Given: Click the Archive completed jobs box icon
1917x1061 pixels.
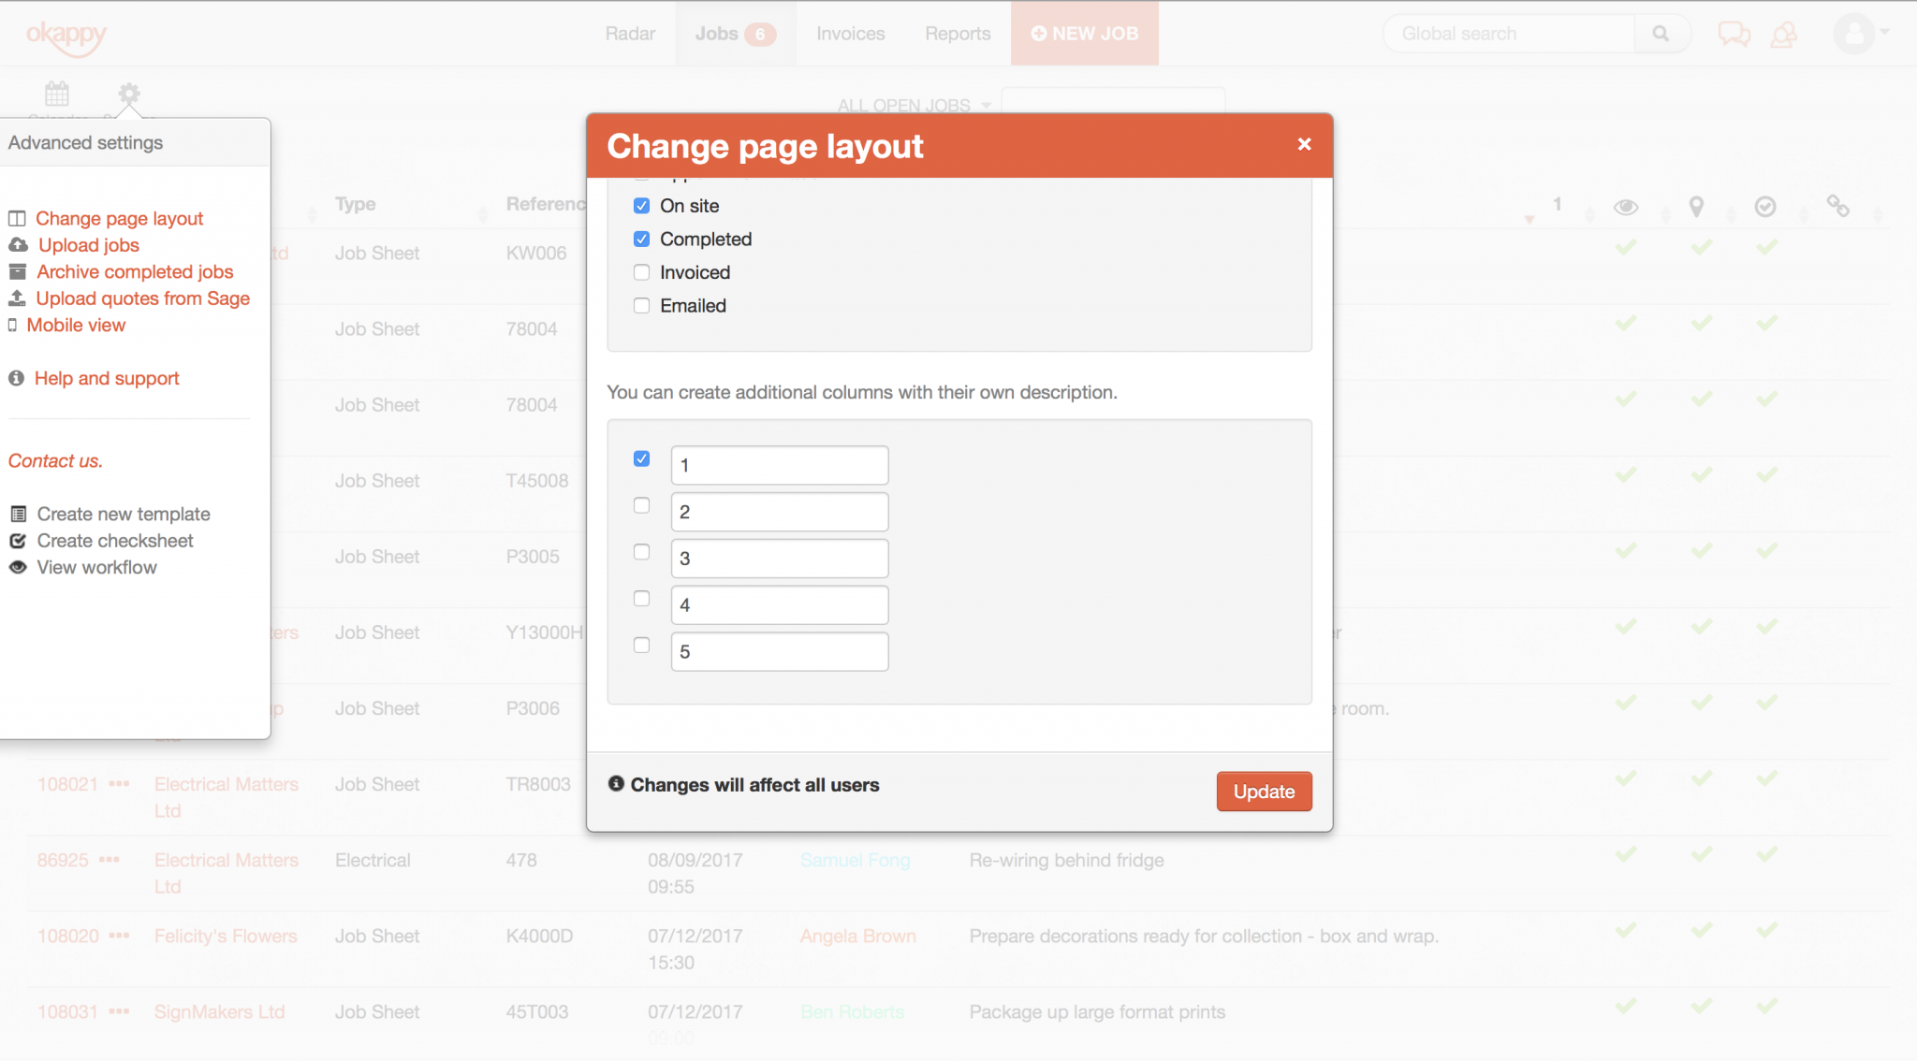Looking at the screenshot, I should tap(18, 272).
